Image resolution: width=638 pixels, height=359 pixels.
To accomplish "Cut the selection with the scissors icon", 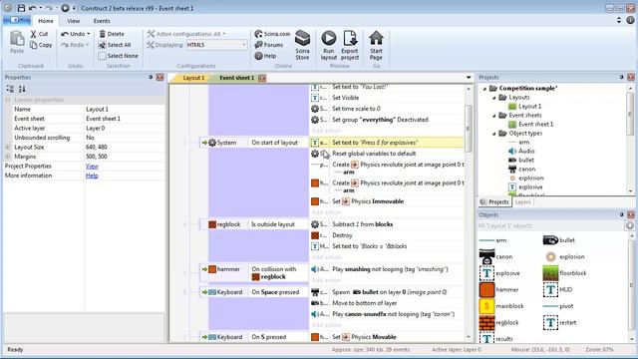I will click(33, 34).
